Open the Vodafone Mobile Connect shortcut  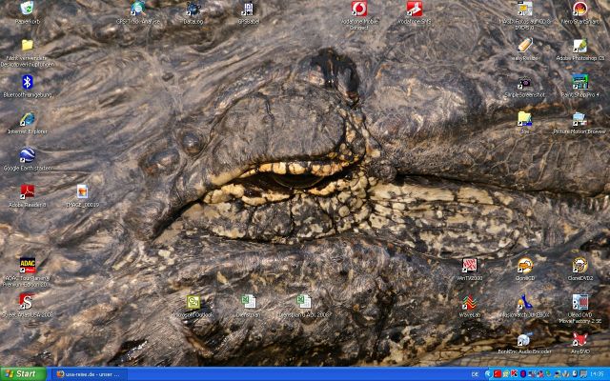[x=359, y=9]
